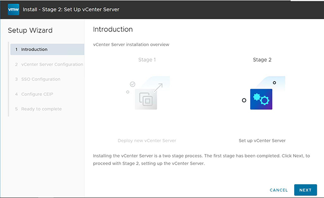
Task: Click the small circle above gears icon
Action: [274, 83]
